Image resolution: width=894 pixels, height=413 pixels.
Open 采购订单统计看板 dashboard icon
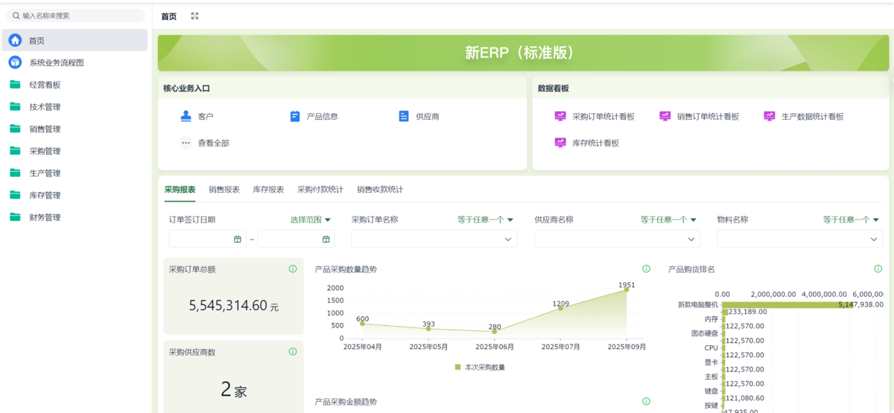pos(561,116)
